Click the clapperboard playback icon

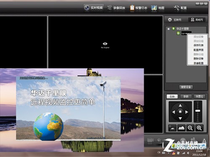point(110,8)
